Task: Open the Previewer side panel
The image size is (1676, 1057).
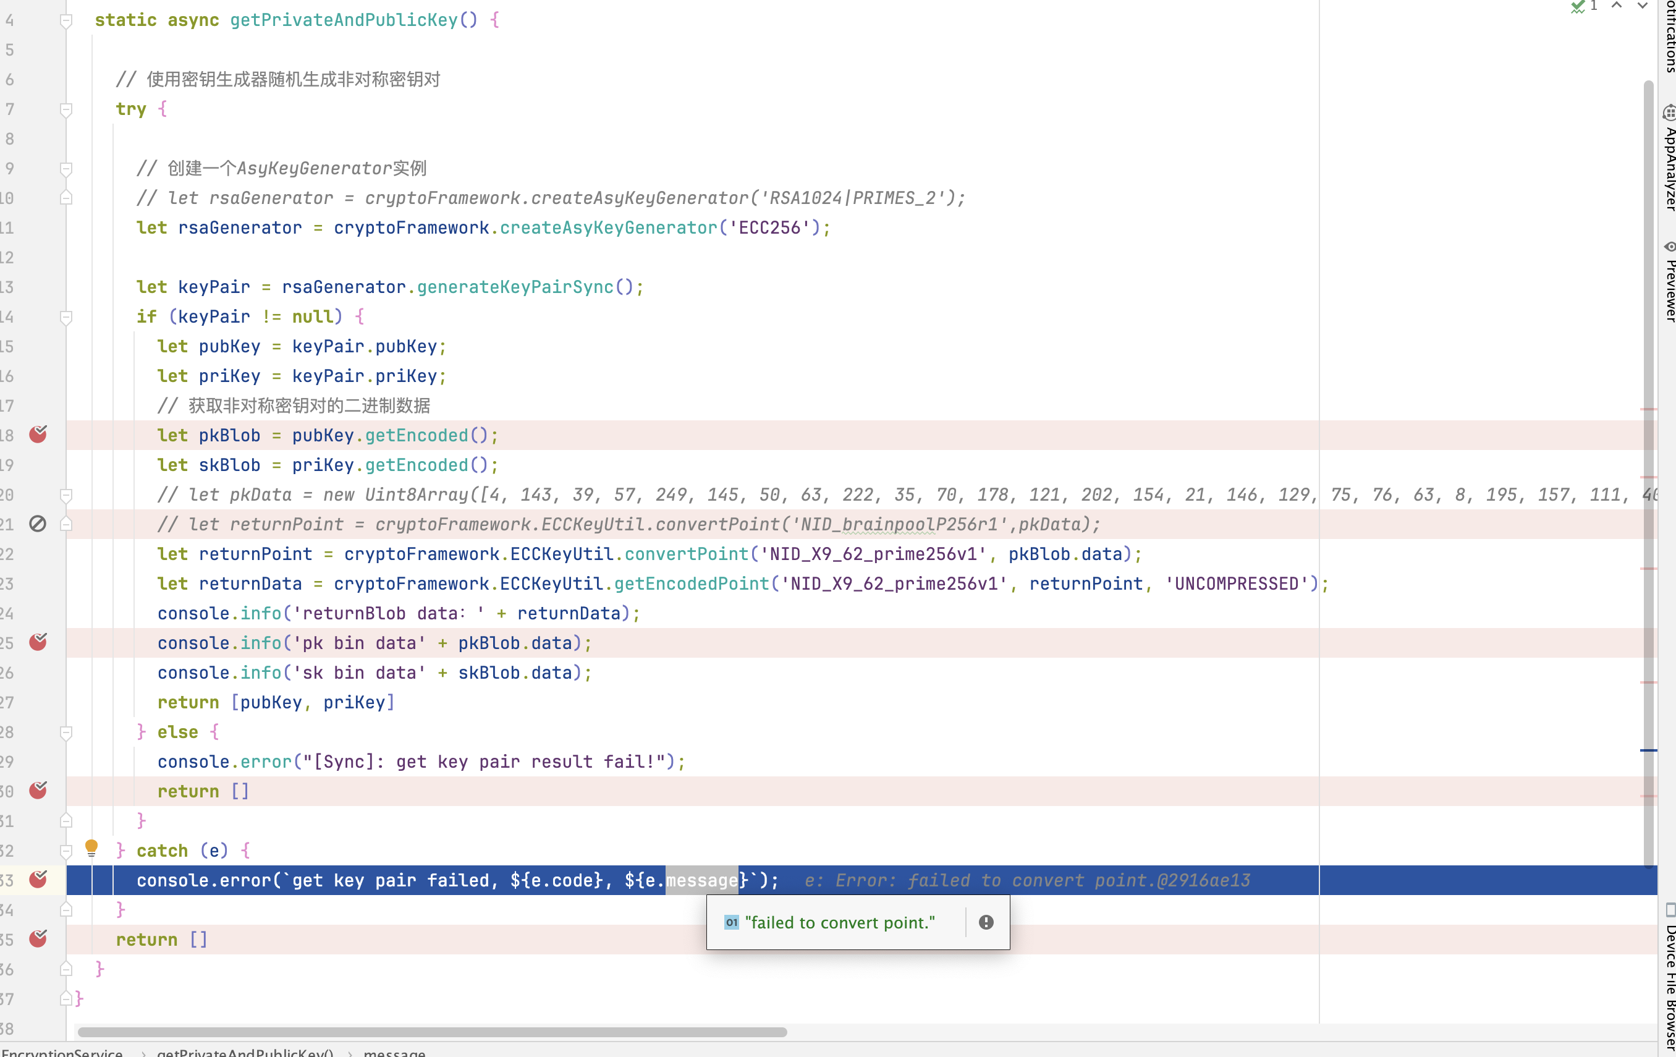Action: click(1669, 281)
